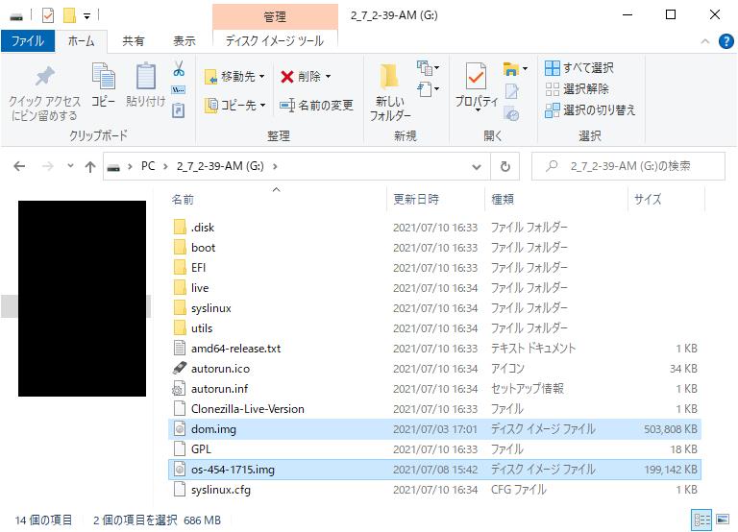Select the autorun.ico file
The height and width of the screenshot is (532, 738).
434,369
